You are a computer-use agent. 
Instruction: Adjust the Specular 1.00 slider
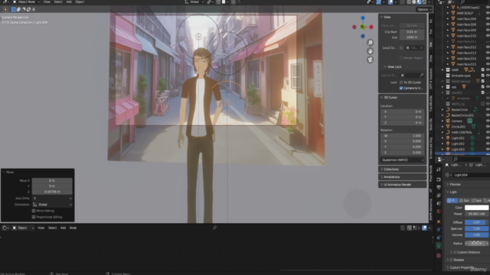click(x=476, y=228)
